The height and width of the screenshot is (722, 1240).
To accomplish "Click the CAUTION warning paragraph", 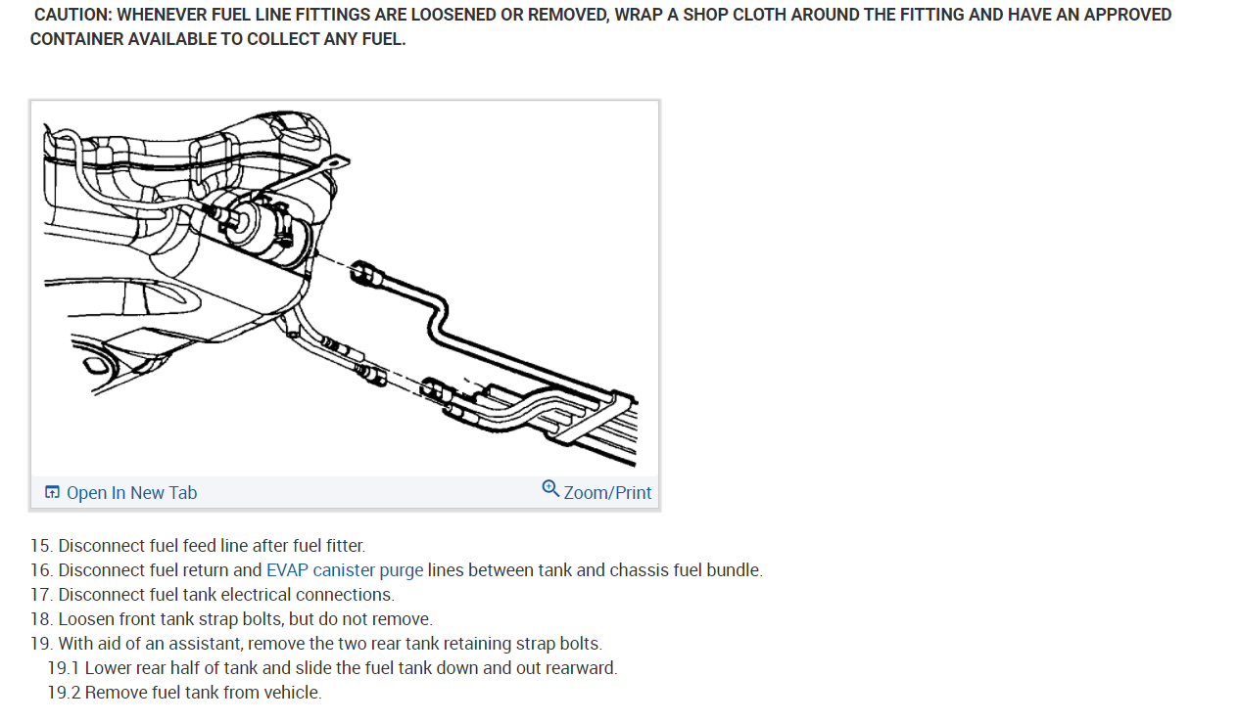I will [x=601, y=27].
